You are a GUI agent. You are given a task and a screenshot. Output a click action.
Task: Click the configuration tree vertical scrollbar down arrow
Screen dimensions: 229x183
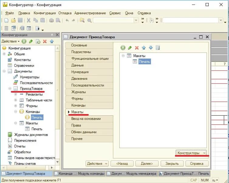[x=57, y=162]
